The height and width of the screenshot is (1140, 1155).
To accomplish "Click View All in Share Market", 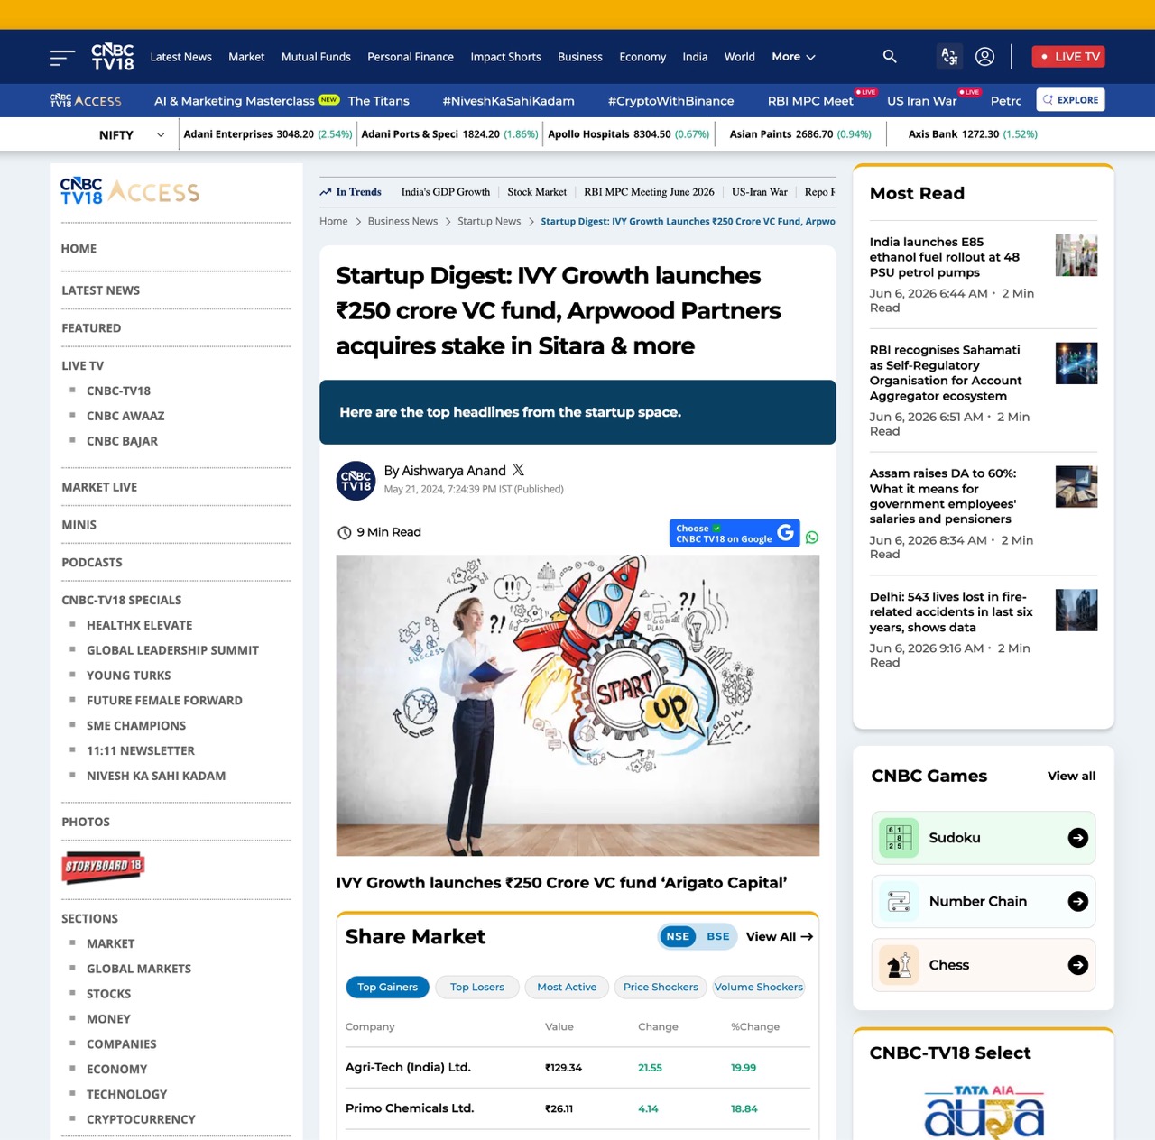I will pos(780,936).
